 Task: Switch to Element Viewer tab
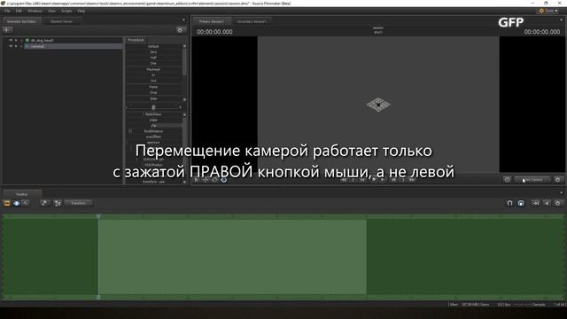pyautogui.click(x=61, y=21)
